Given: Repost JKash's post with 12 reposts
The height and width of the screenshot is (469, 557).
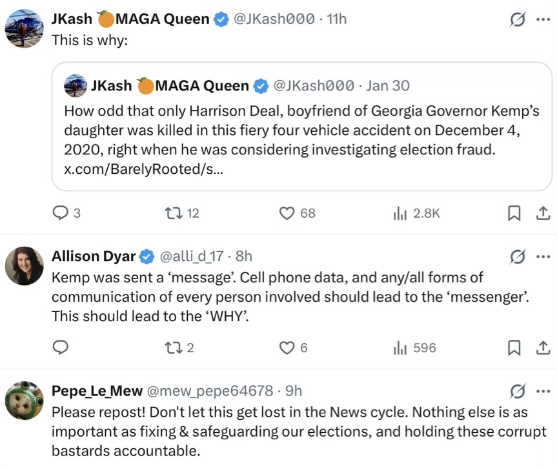Looking at the screenshot, I should (x=173, y=213).
